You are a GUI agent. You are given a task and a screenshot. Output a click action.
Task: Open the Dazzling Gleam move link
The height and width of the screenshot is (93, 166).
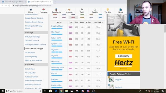[57, 26]
